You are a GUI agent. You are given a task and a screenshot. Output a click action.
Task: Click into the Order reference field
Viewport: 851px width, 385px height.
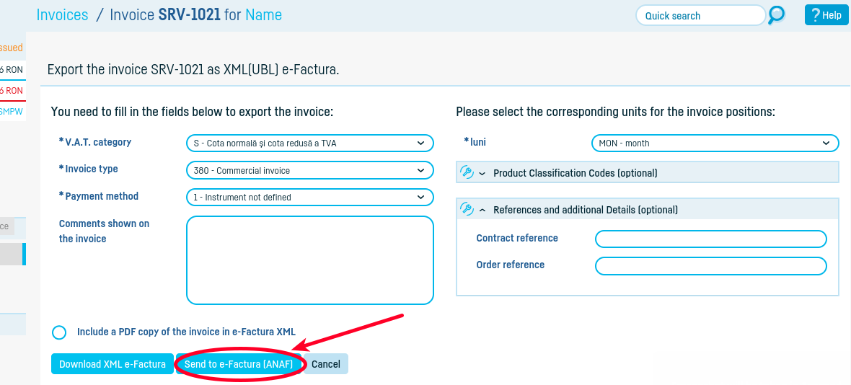[x=710, y=266]
